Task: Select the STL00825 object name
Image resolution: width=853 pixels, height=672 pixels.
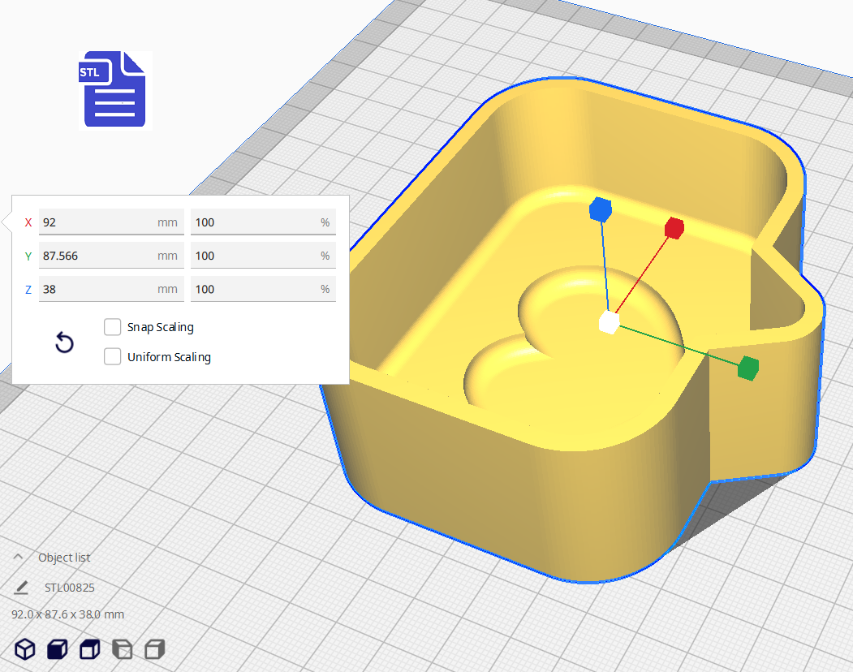Action: pyautogui.click(x=70, y=588)
